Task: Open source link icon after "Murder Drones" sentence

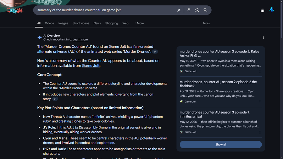Action: click(x=155, y=52)
